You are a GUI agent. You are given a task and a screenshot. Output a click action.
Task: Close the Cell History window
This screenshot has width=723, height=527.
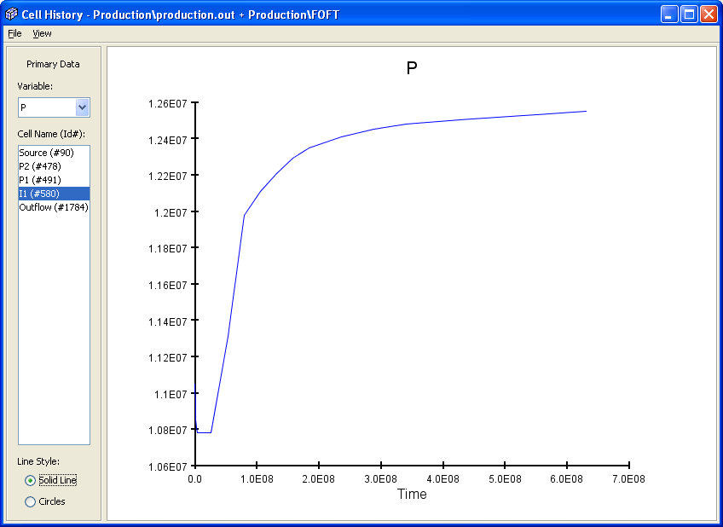[x=709, y=14]
